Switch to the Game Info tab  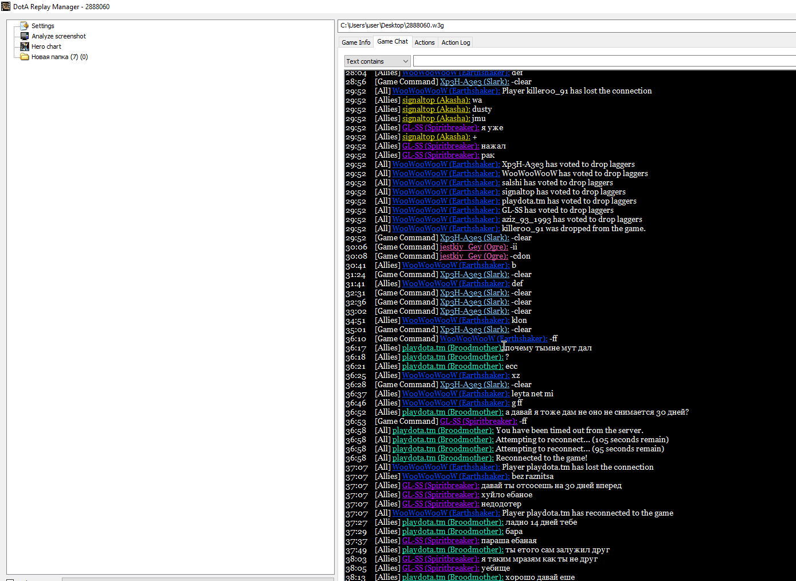[x=356, y=42]
